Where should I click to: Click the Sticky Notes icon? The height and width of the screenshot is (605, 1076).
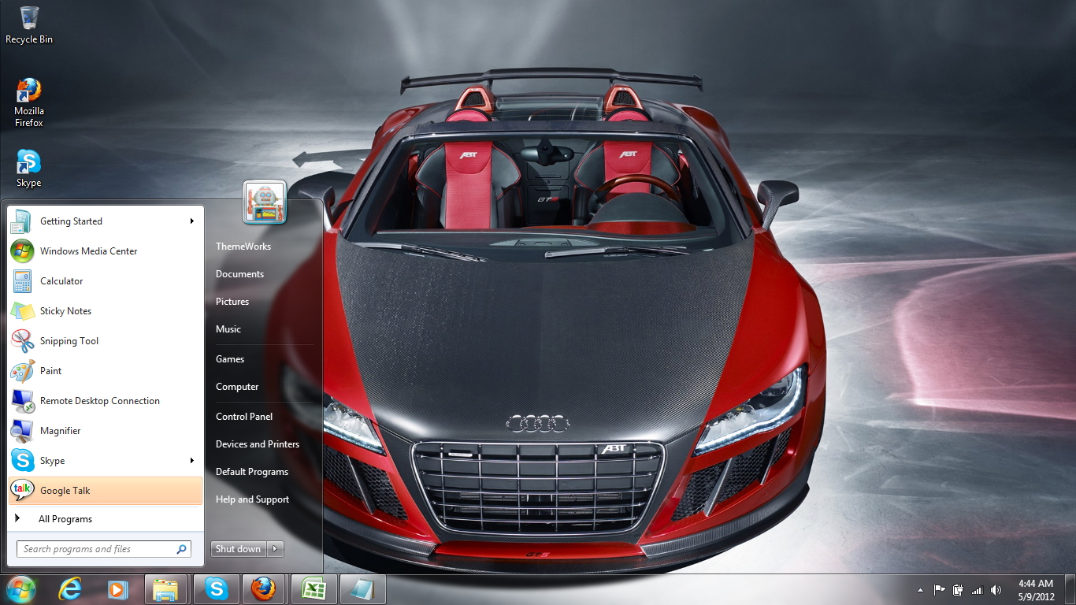tap(22, 311)
